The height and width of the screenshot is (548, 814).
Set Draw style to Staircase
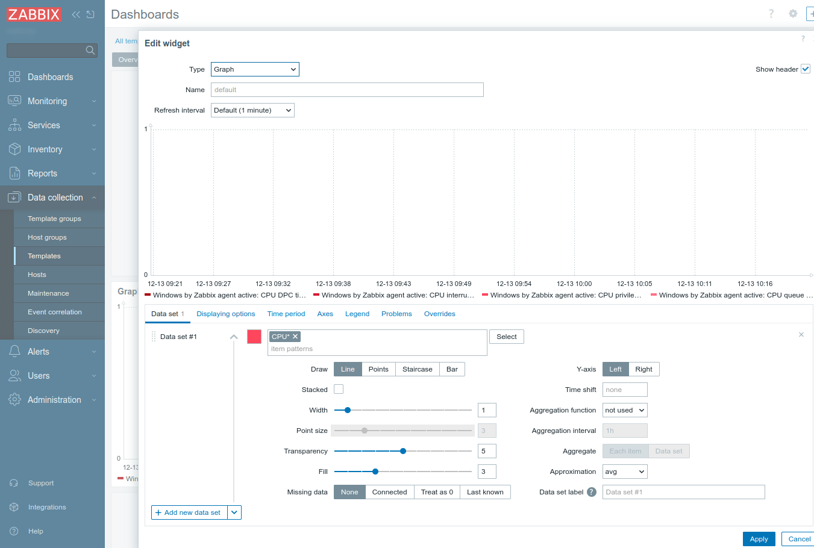pos(417,369)
